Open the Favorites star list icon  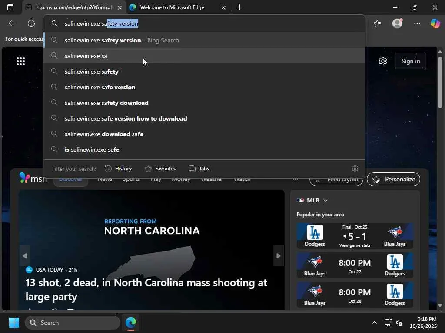(377, 23)
